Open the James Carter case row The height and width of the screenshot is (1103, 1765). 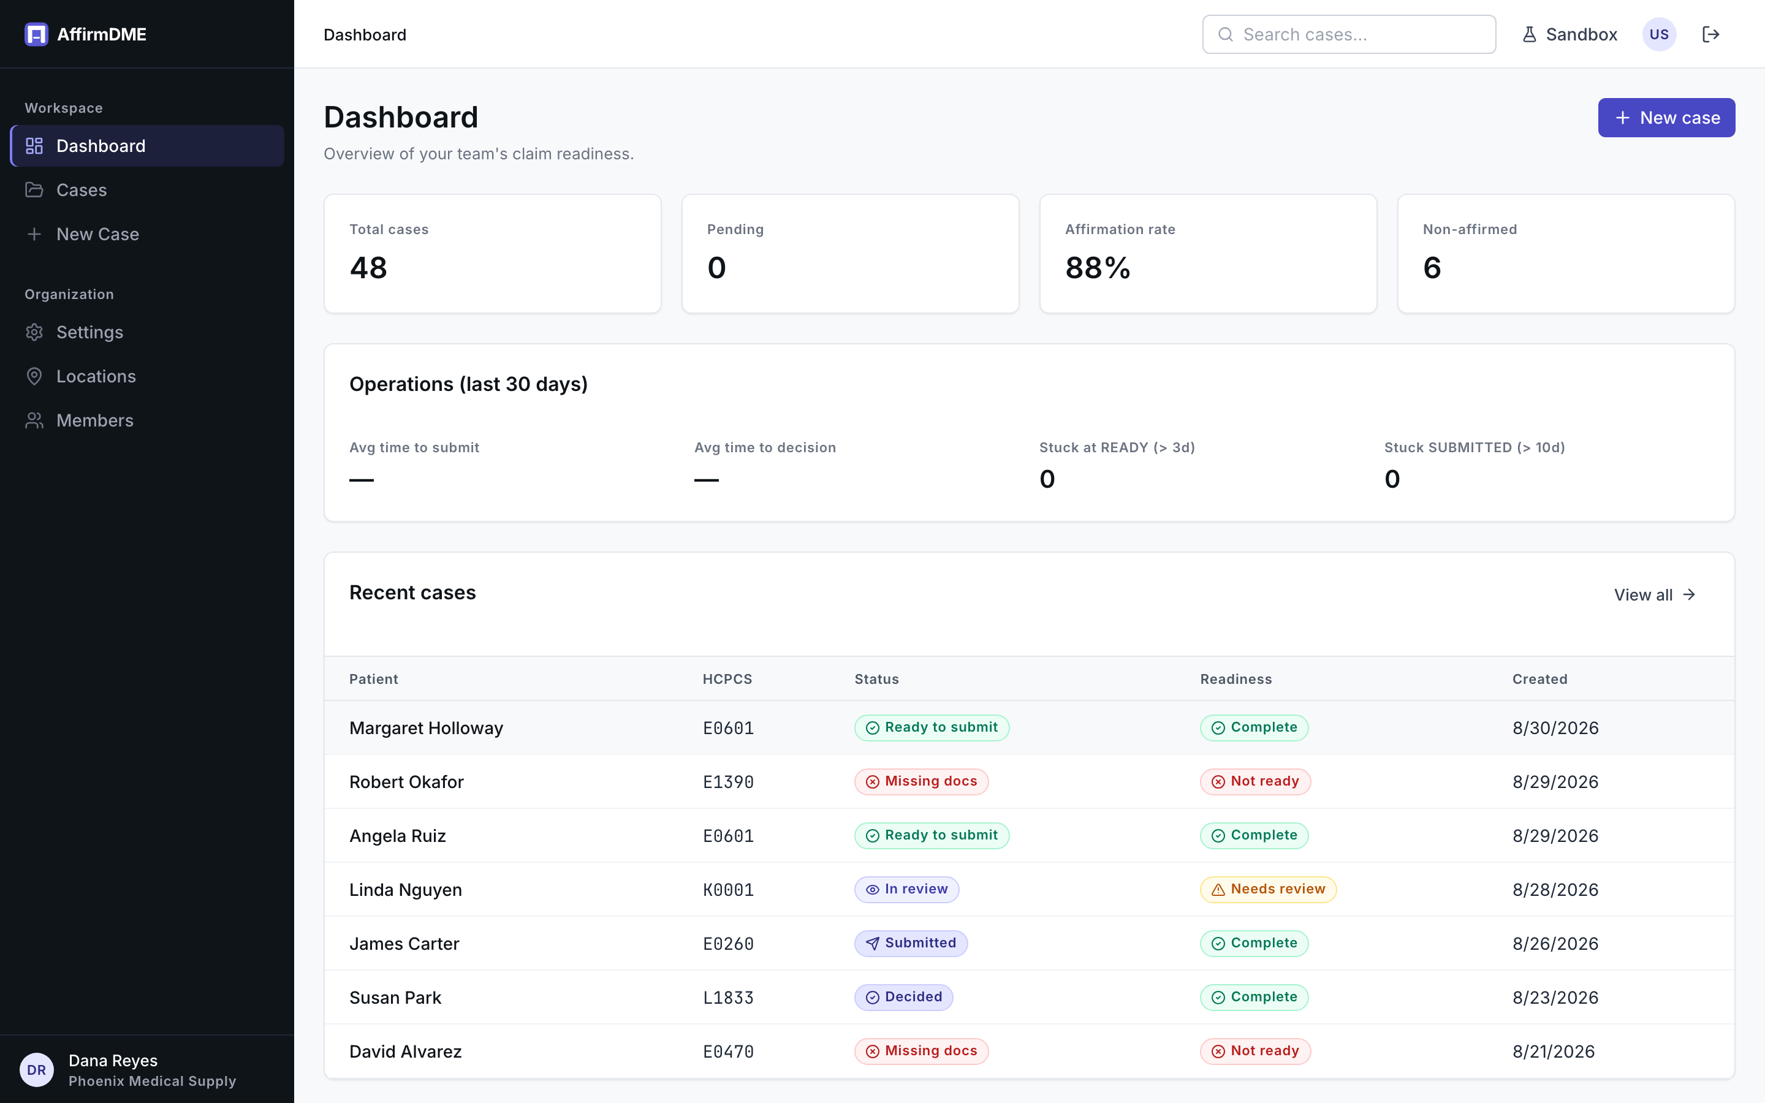(1029, 944)
